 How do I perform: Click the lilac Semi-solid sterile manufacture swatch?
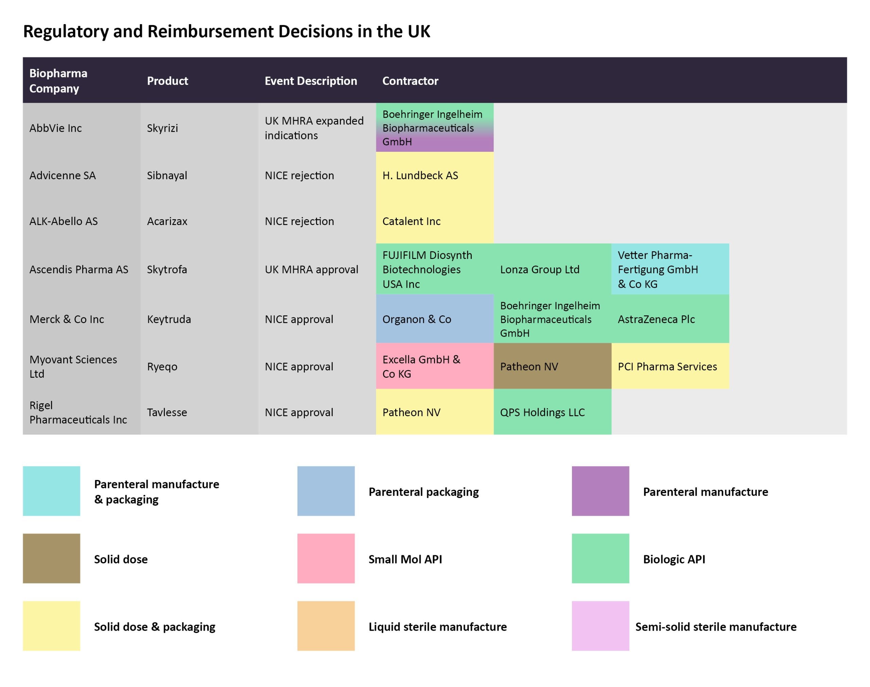(600, 626)
